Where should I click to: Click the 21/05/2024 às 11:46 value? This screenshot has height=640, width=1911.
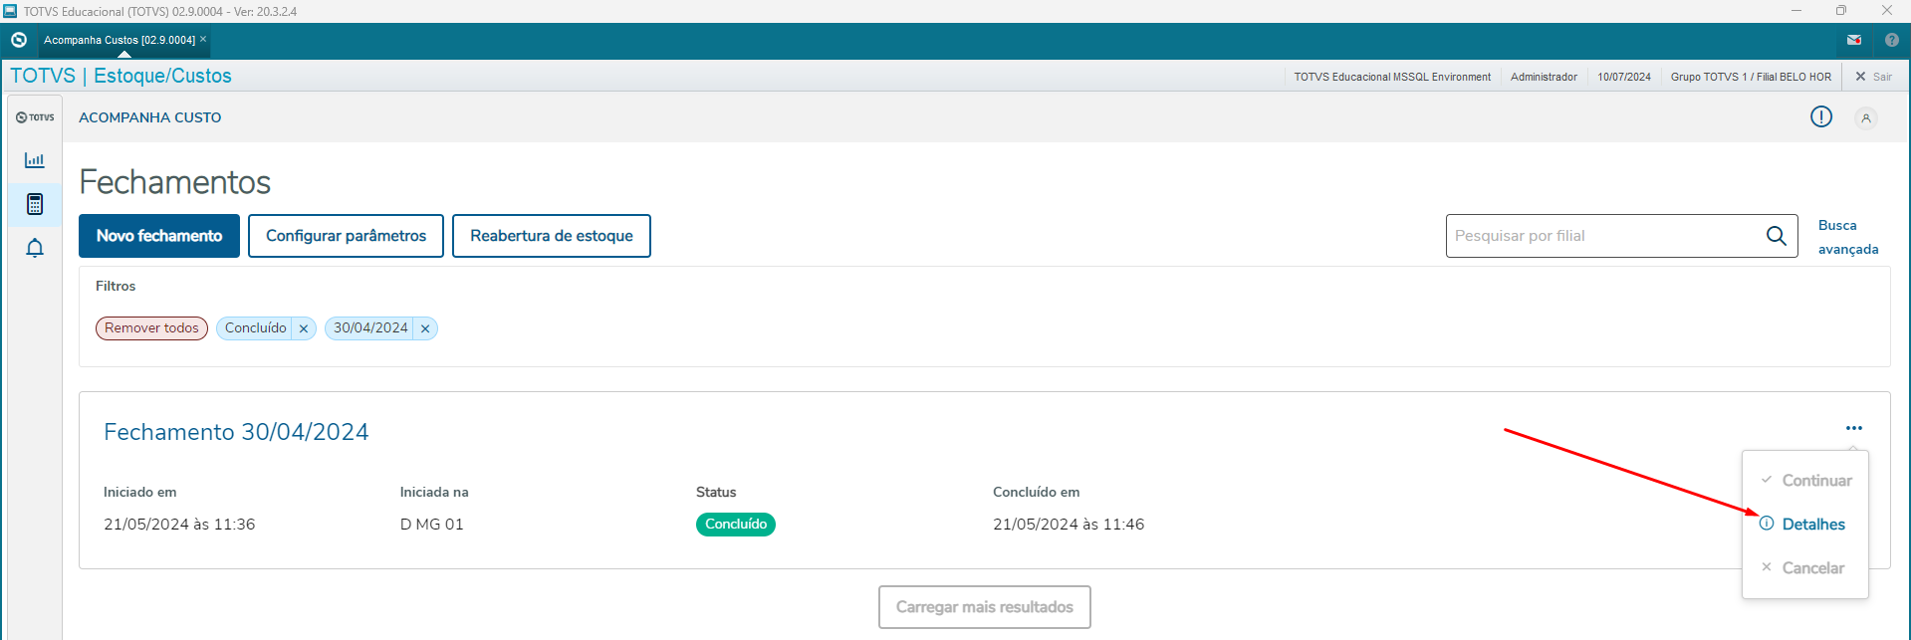click(x=1069, y=525)
